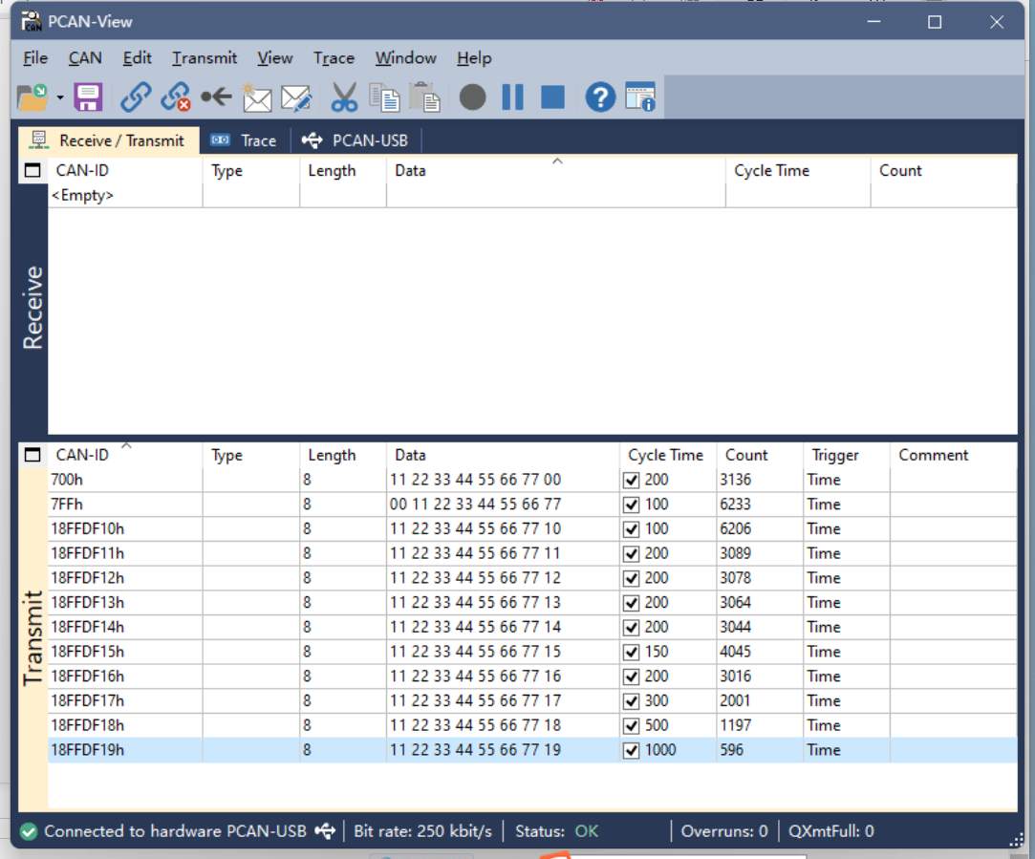Toggle cycle time checkbox for 18FFDF10h

point(631,529)
